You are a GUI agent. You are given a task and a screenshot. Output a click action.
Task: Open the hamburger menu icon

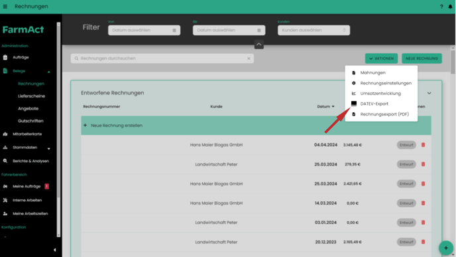(x=5, y=7)
